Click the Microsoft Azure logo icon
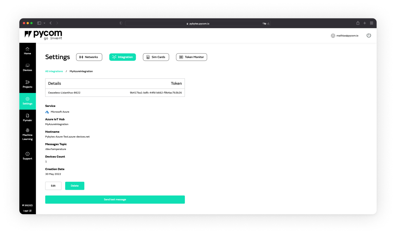This screenshot has width=396, height=235. [47, 112]
